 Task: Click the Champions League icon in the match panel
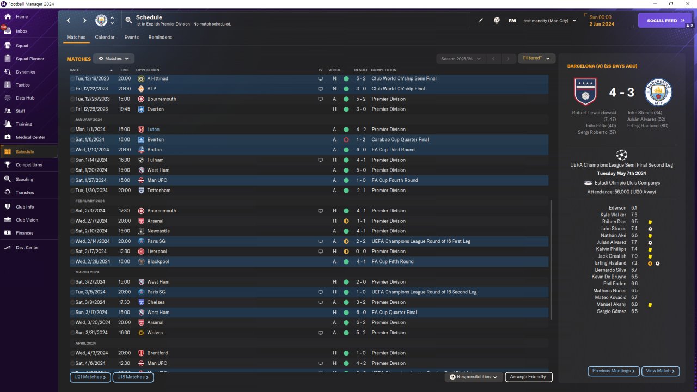click(x=621, y=155)
